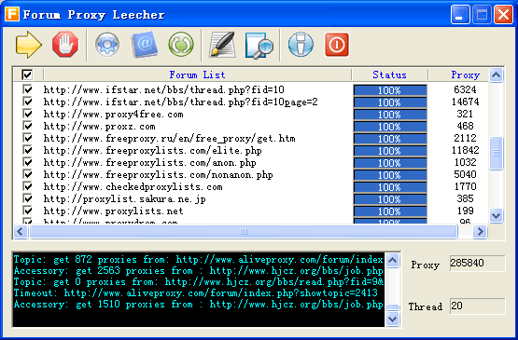
Task: Uncheck the freeproxylists nonanon.php checkbox
Action: pyautogui.click(x=27, y=174)
